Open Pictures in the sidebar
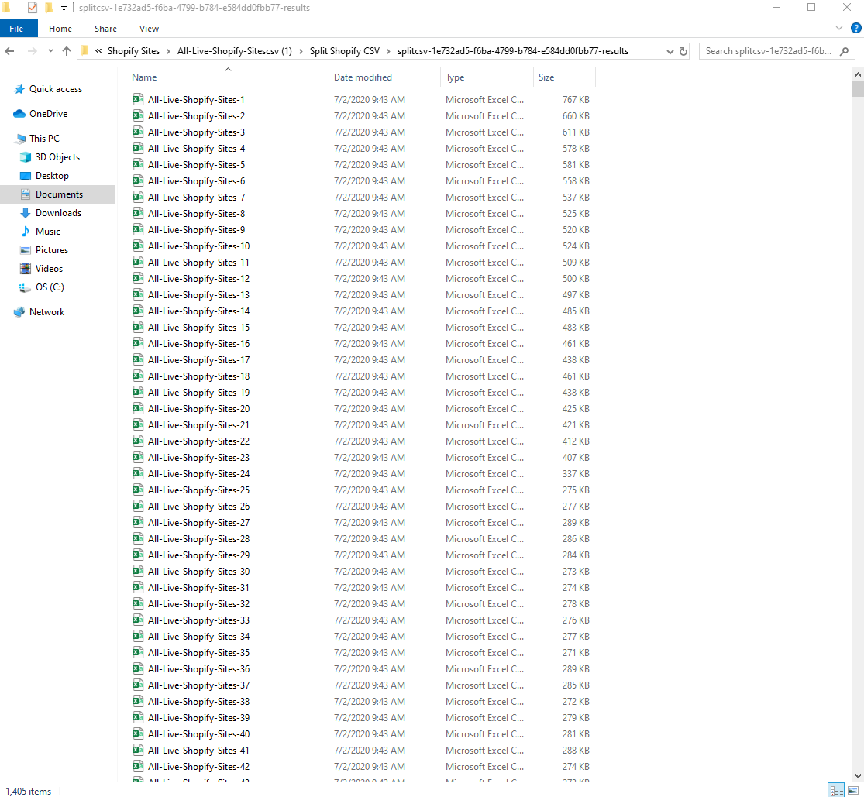Viewport: 864px width, 797px height. pos(52,250)
